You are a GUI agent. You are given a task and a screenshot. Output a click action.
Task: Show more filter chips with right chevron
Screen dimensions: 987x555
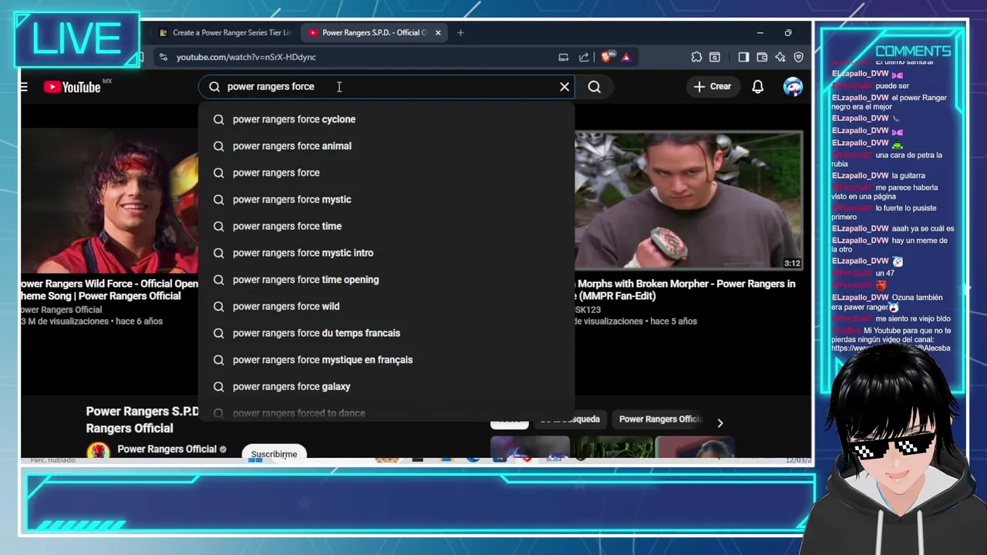(719, 423)
